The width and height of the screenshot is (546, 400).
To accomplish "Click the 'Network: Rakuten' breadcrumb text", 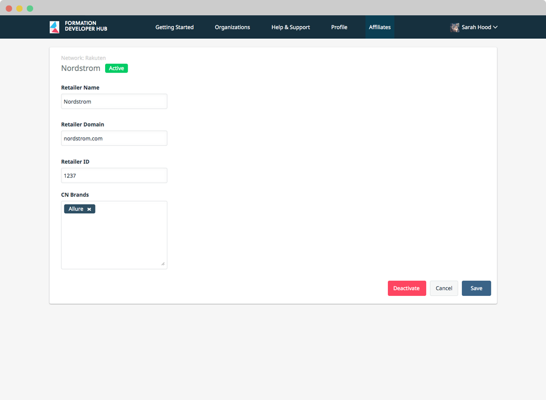I will tap(84, 58).
